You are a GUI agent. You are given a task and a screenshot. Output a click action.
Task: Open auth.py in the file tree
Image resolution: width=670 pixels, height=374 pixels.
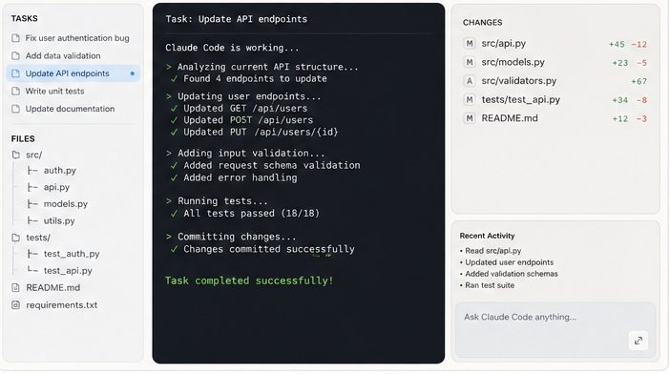(60, 171)
